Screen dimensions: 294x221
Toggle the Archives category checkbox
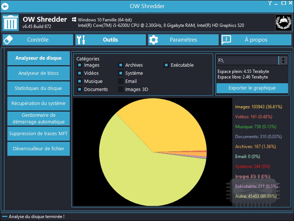tap(121, 65)
